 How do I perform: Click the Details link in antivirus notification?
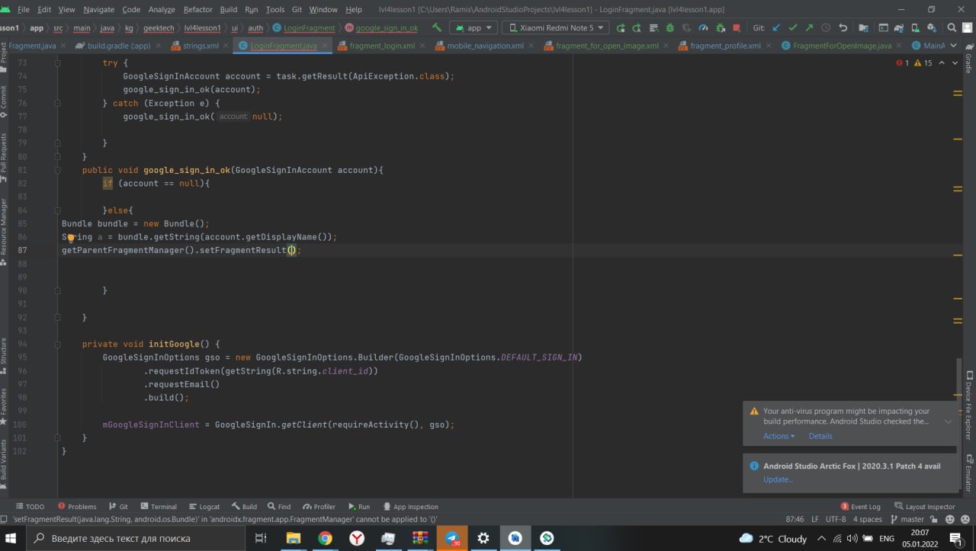820,436
